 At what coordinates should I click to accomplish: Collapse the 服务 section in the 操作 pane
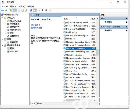click(126, 18)
